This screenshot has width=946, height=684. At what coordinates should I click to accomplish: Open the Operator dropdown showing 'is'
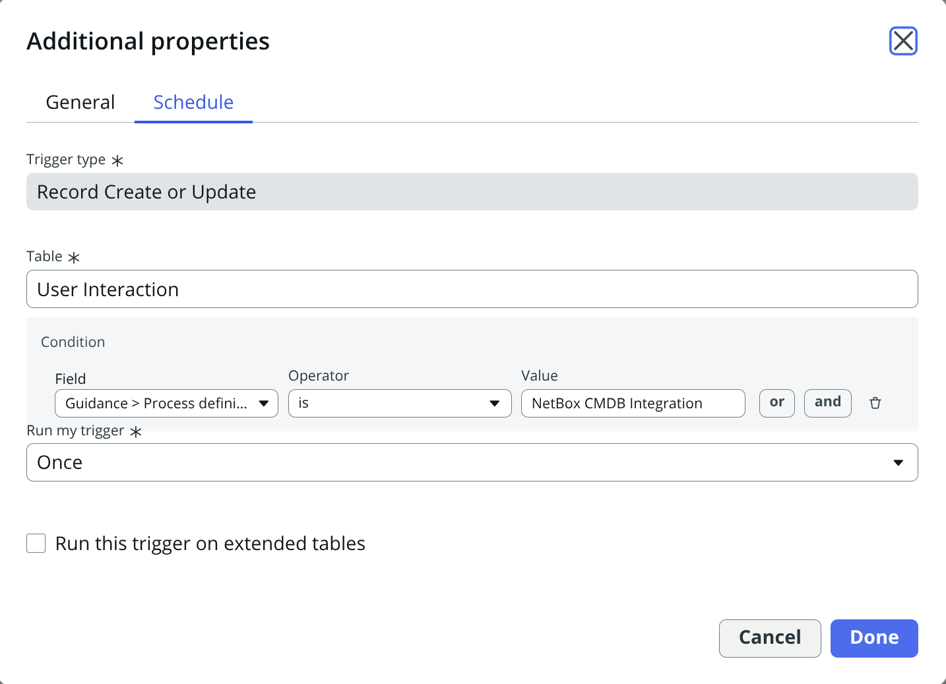tap(389, 404)
